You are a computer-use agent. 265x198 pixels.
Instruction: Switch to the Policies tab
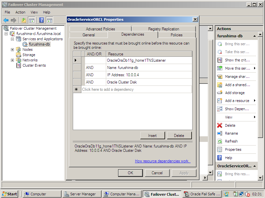tap(176, 35)
